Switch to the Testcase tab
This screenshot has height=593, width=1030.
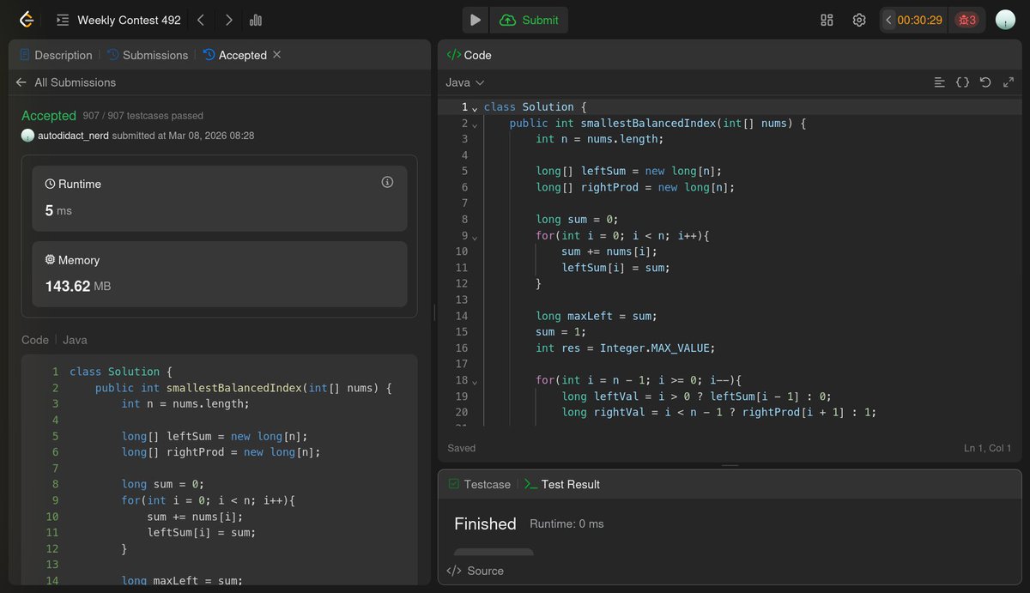tap(479, 484)
